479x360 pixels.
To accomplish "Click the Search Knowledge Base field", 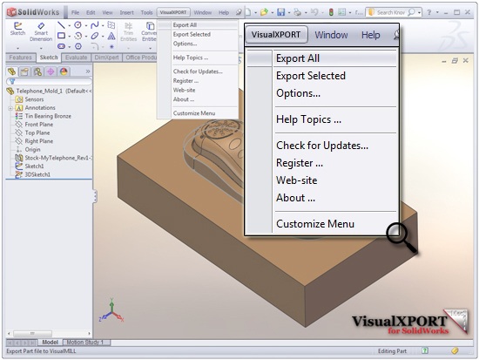I will [390, 12].
